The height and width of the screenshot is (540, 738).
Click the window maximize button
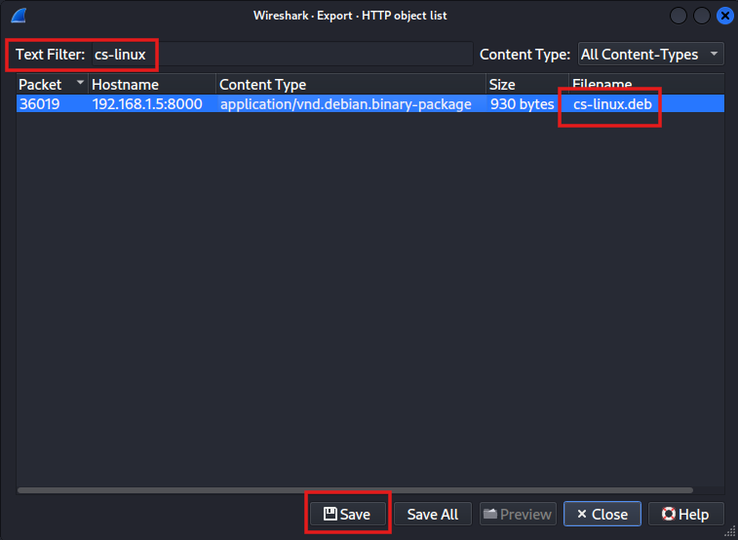coord(702,16)
